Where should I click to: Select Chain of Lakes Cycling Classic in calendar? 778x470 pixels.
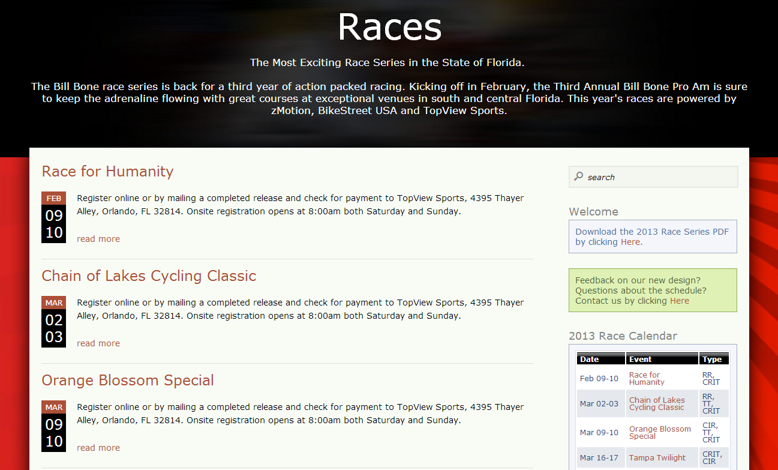click(657, 403)
